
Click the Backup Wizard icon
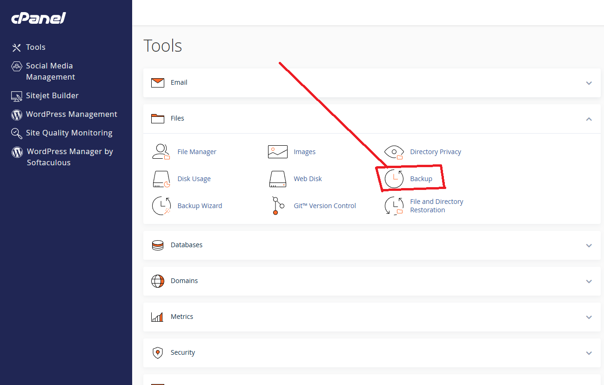click(x=161, y=206)
